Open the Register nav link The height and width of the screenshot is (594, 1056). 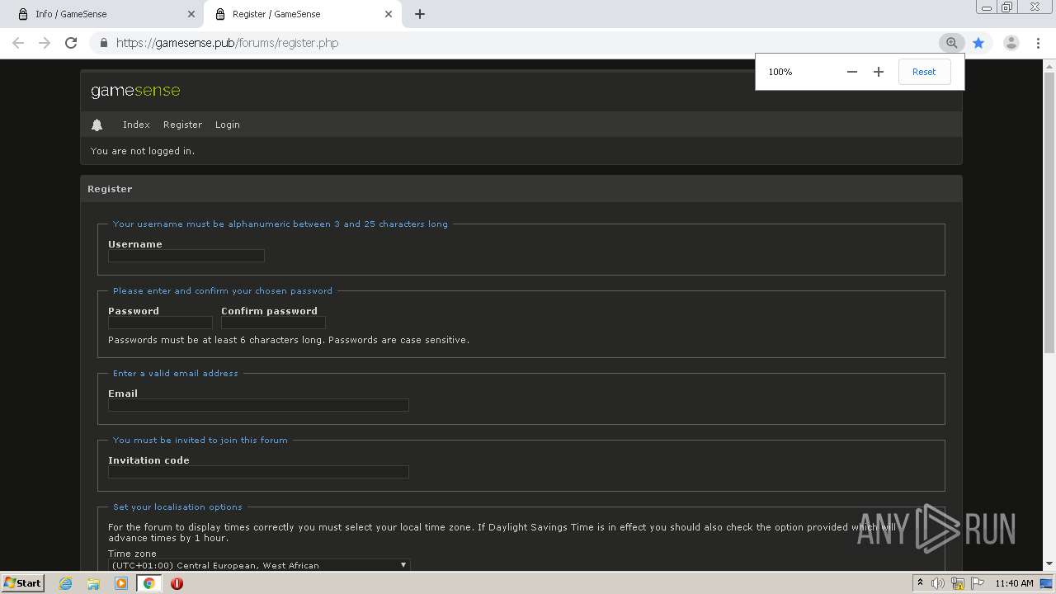tap(182, 125)
